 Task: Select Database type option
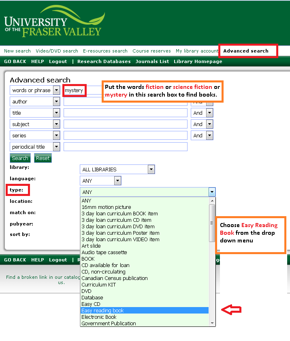pos(145,297)
